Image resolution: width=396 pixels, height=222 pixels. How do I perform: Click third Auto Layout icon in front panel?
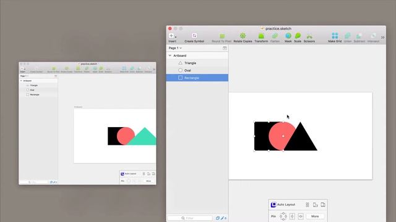point(323,205)
